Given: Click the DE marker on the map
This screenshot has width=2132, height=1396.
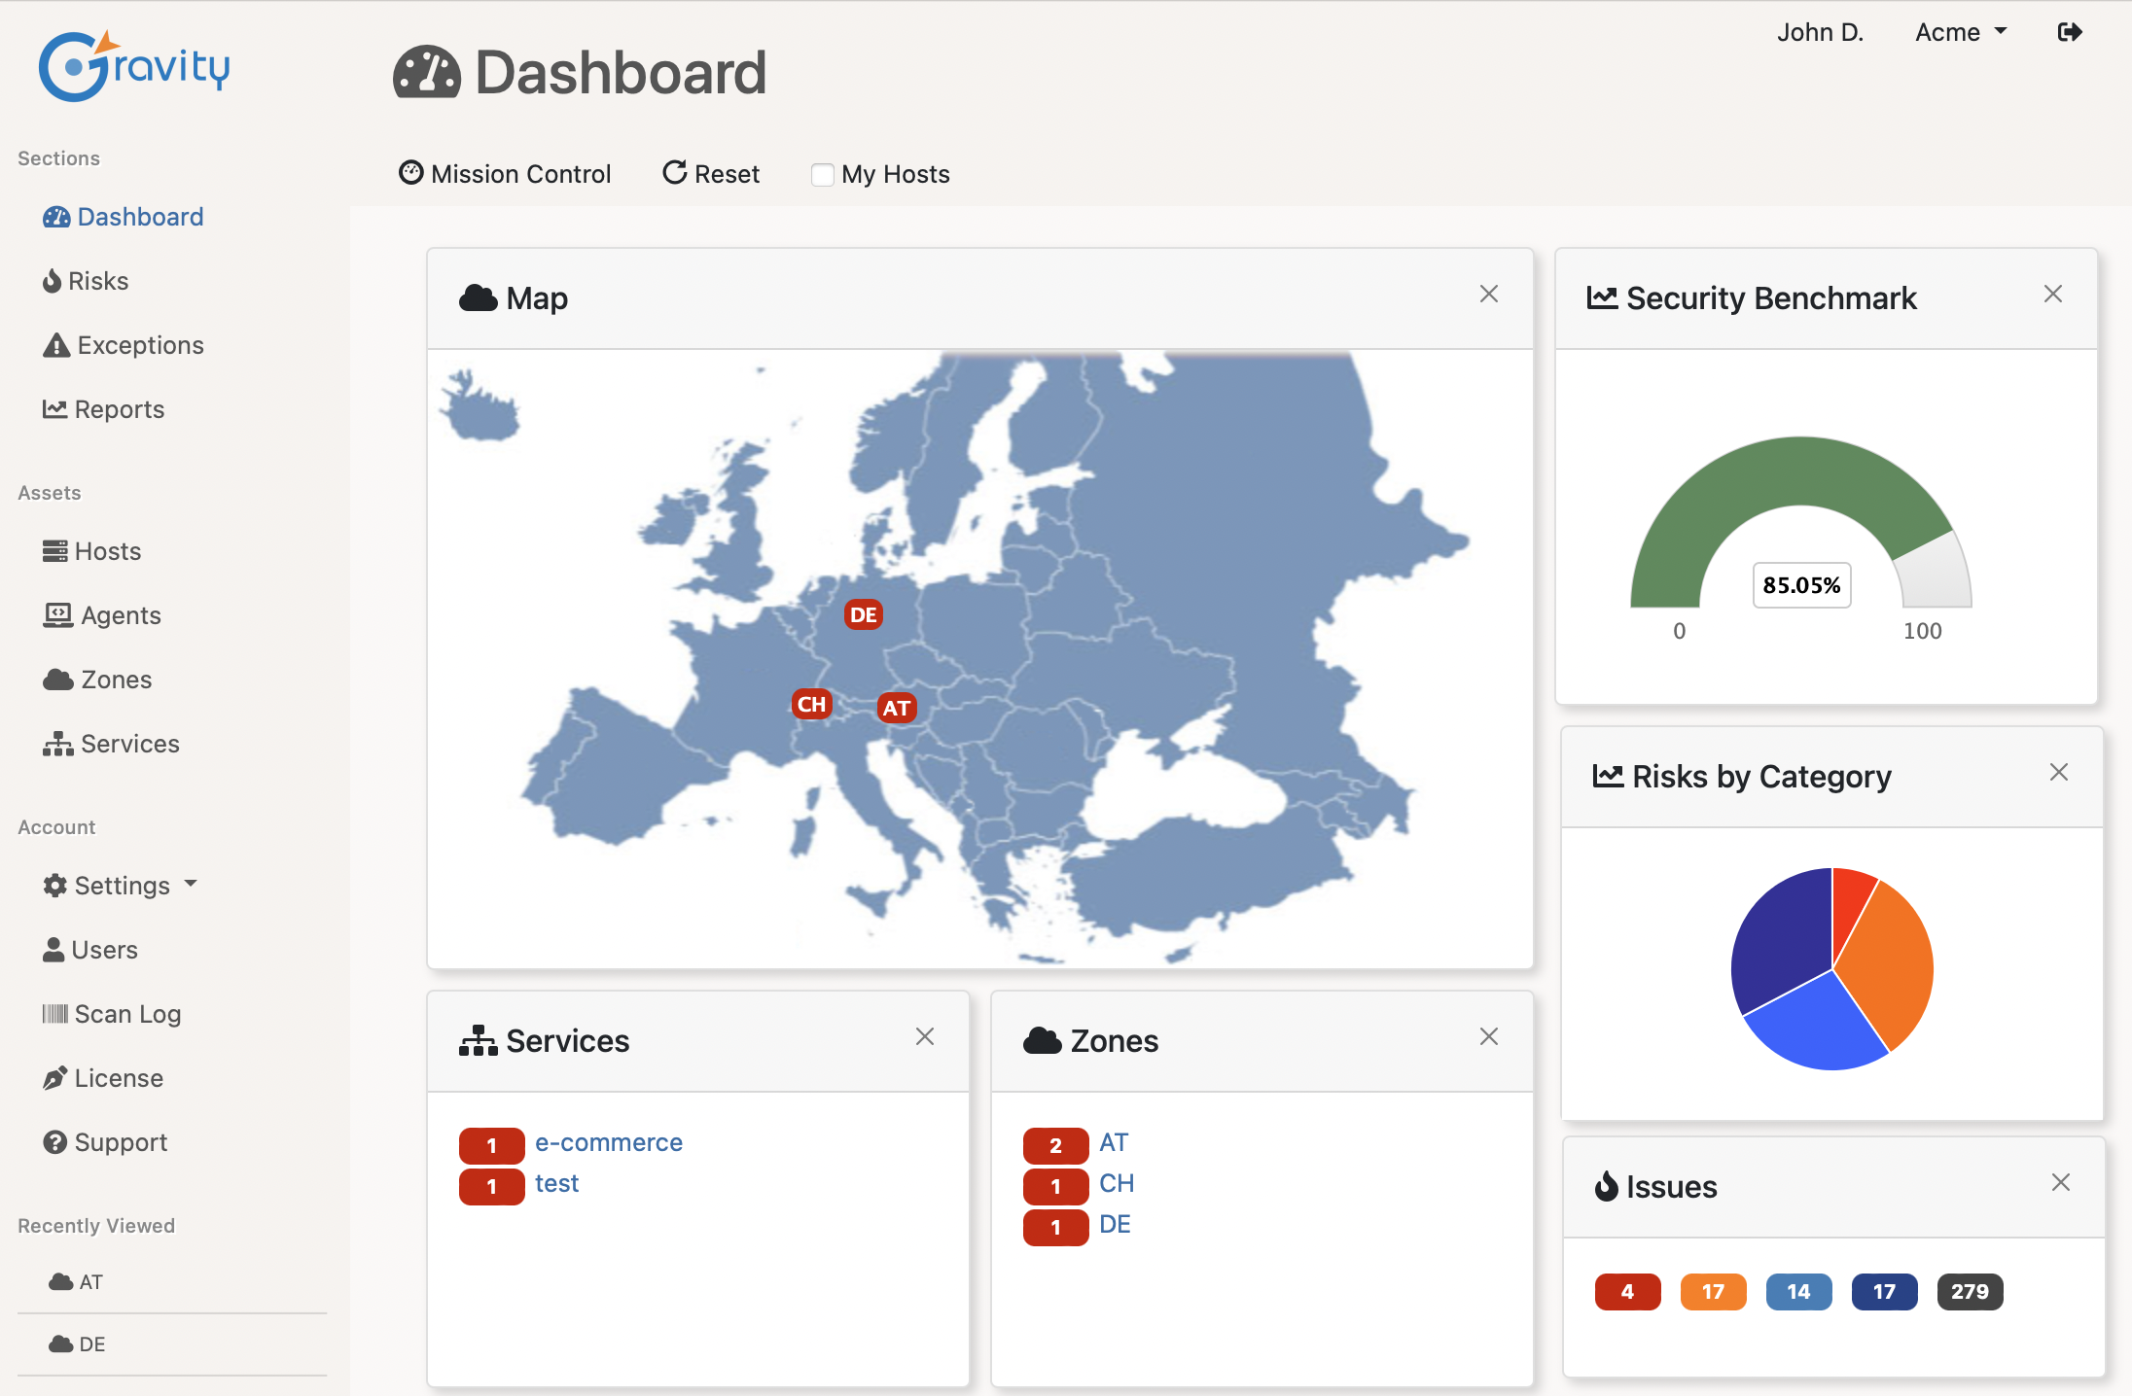Looking at the screenshot, I should [863, 614].
